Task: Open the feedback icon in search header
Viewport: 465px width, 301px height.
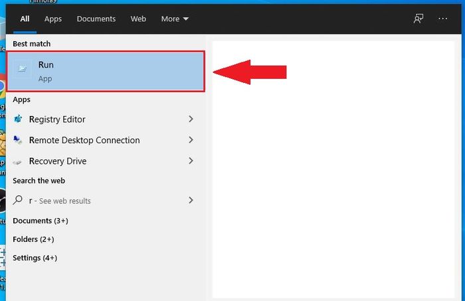Action: [418, 19]
